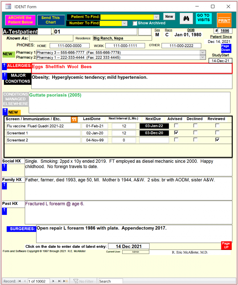
Task: Check Declined for Flu vaccine row
Action: 195,126
